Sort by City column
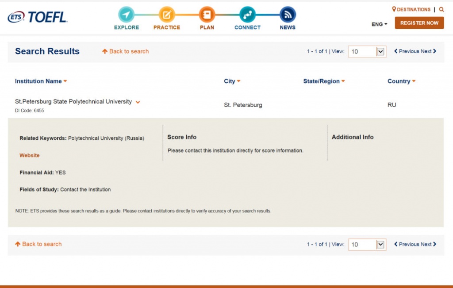453x288 pixels. click(x=232, y=81)
